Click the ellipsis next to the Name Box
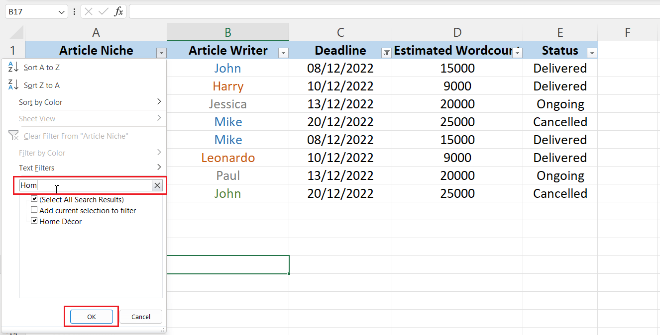Screen dimensions: 660x335 pos(74,11)
